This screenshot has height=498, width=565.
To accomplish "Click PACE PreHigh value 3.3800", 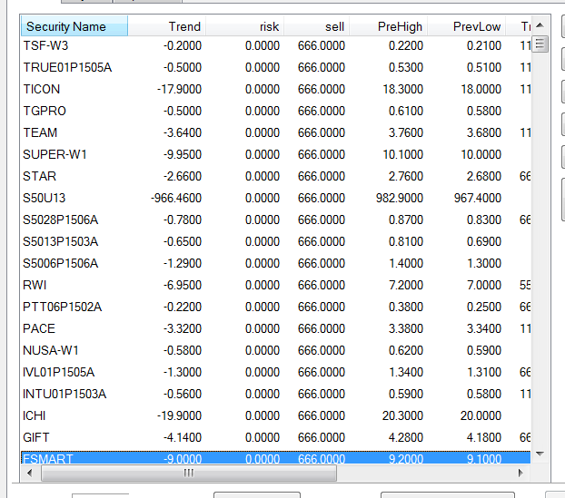I will 406,328.
